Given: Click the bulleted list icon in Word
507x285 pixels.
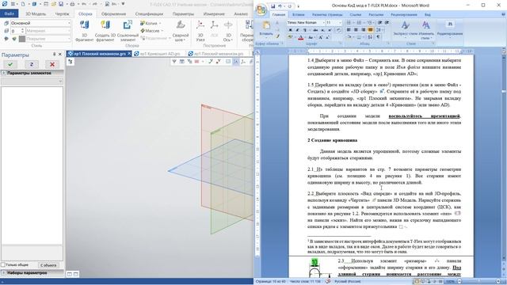Looking at the screenshot, I should [349, 23].
